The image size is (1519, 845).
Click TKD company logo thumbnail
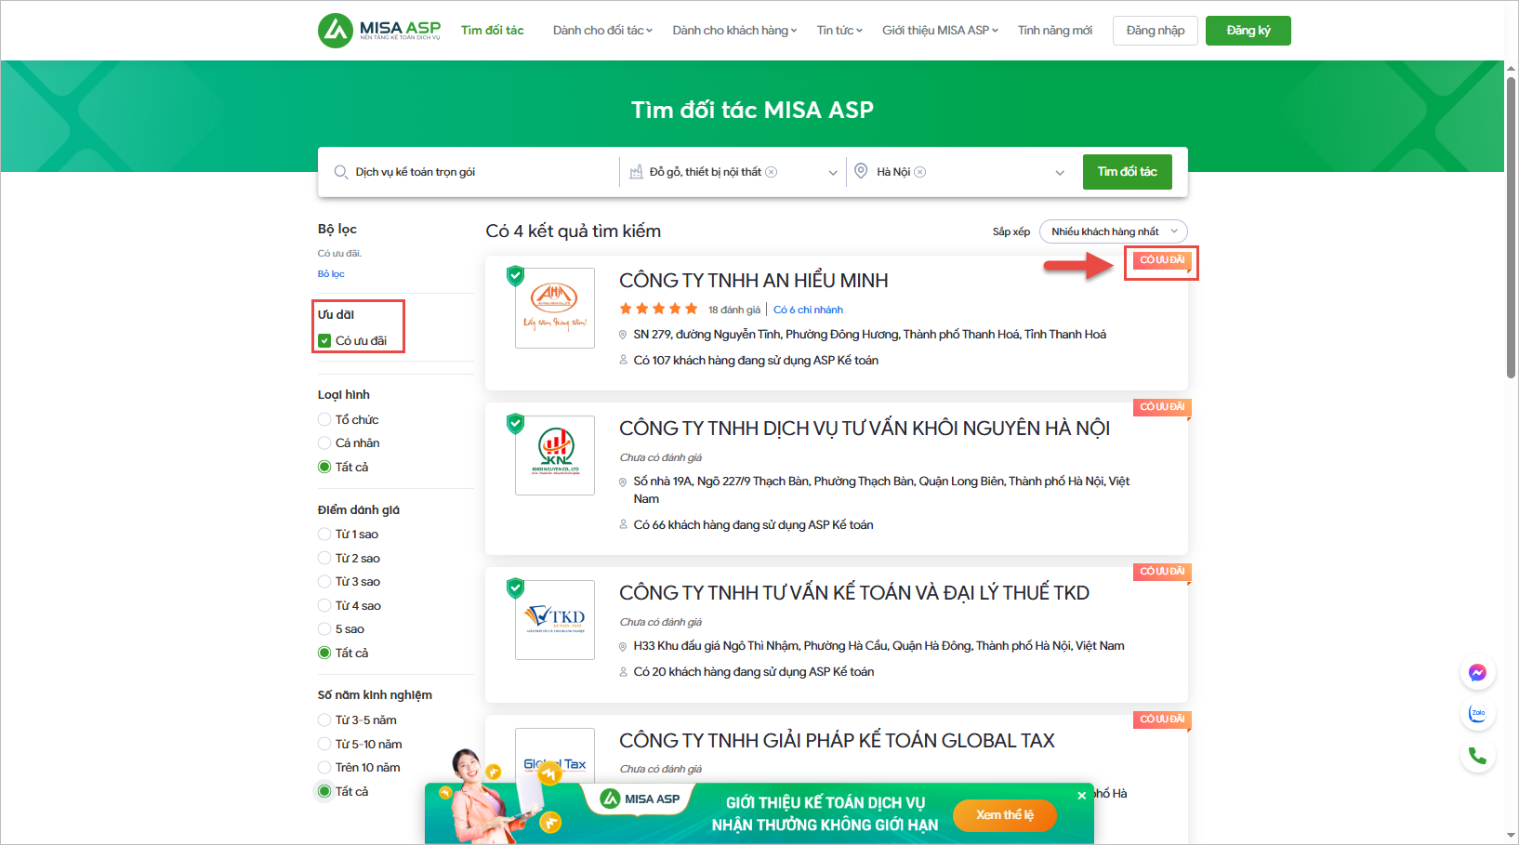click(555, 620)
